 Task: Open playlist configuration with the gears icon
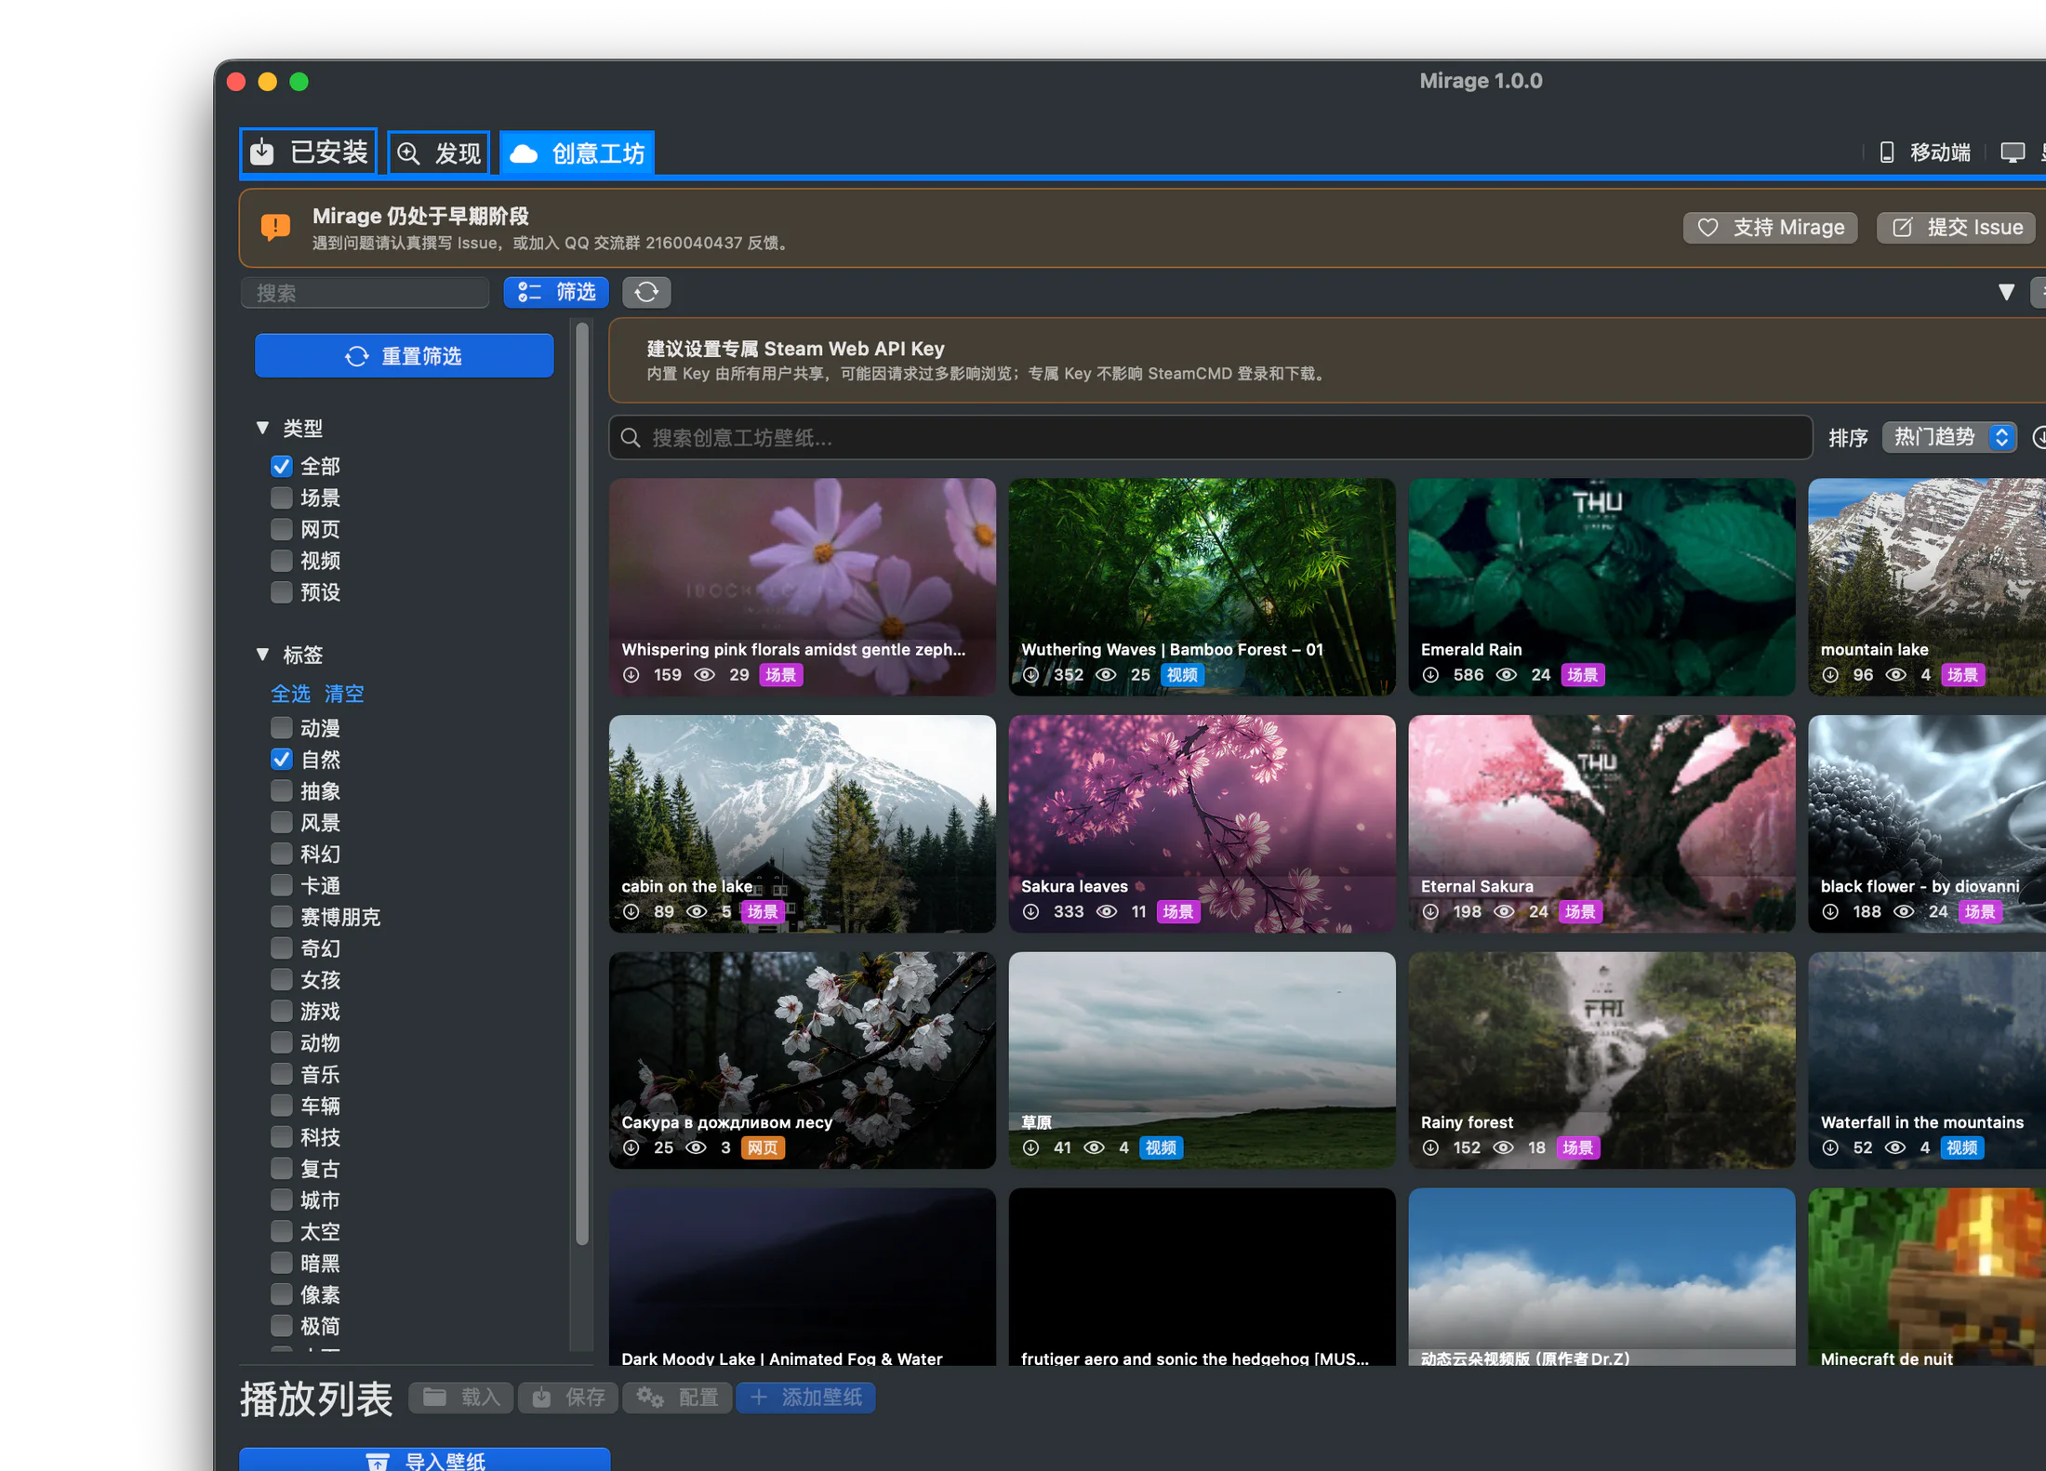(x=650, y=1397)
